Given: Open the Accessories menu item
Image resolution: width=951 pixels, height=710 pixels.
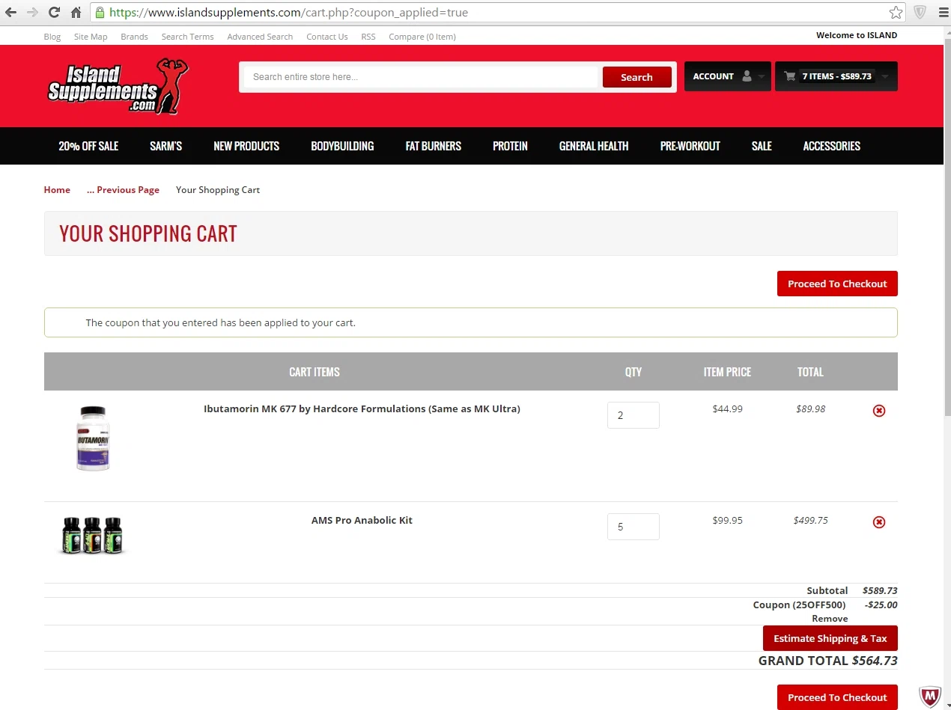Looking at the screenshot, I should click(x=831, y=146).
